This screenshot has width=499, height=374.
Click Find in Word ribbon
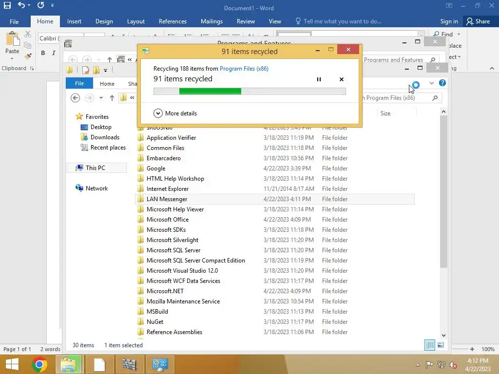[x=443, y=34]
